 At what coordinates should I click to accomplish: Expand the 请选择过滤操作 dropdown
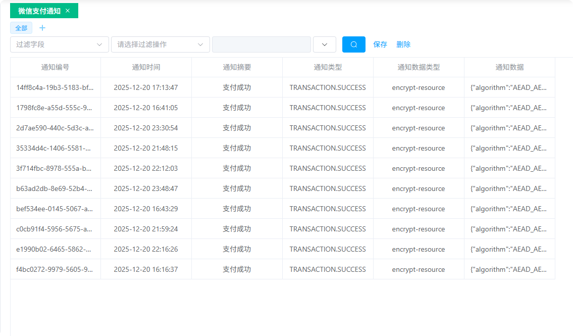[x=160, y=44]
